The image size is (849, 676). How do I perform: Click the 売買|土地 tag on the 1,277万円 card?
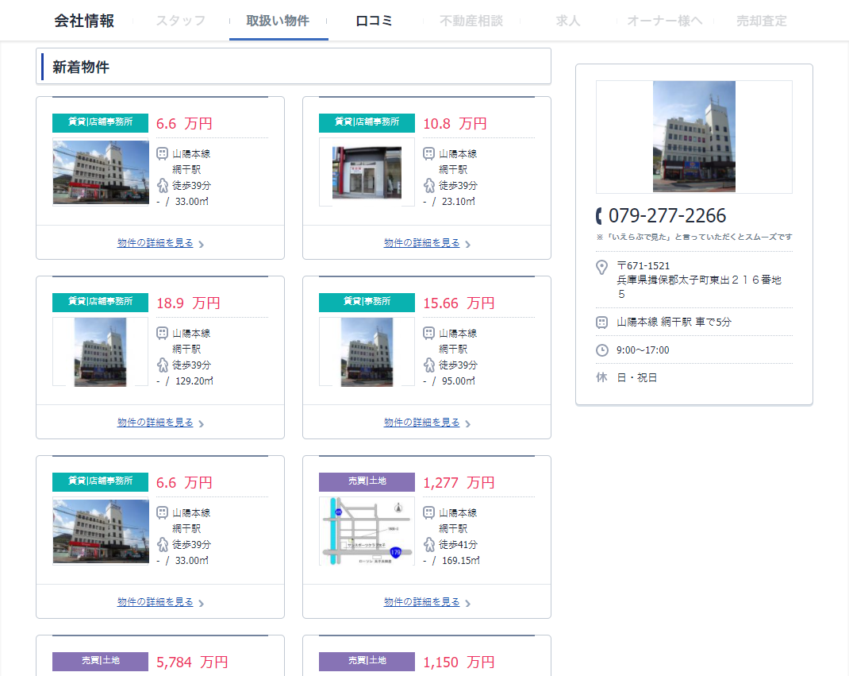coord(367,481)
